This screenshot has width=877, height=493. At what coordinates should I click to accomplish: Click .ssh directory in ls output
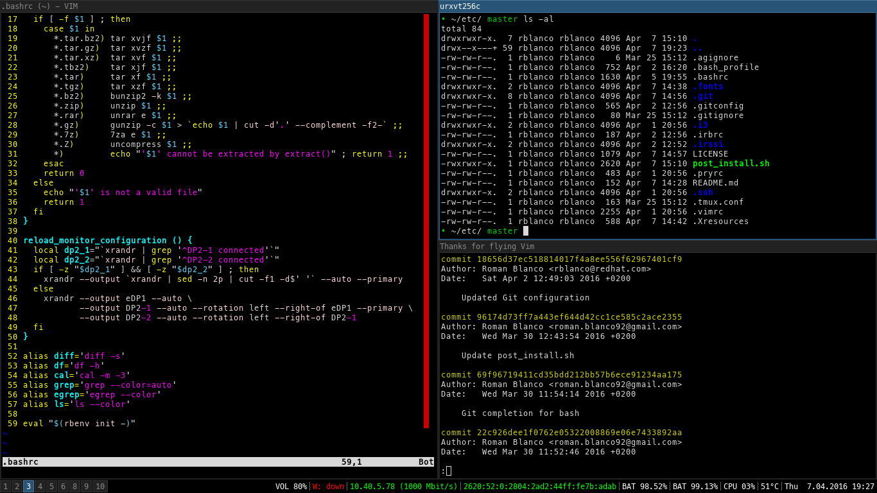(x=703, y=193)
